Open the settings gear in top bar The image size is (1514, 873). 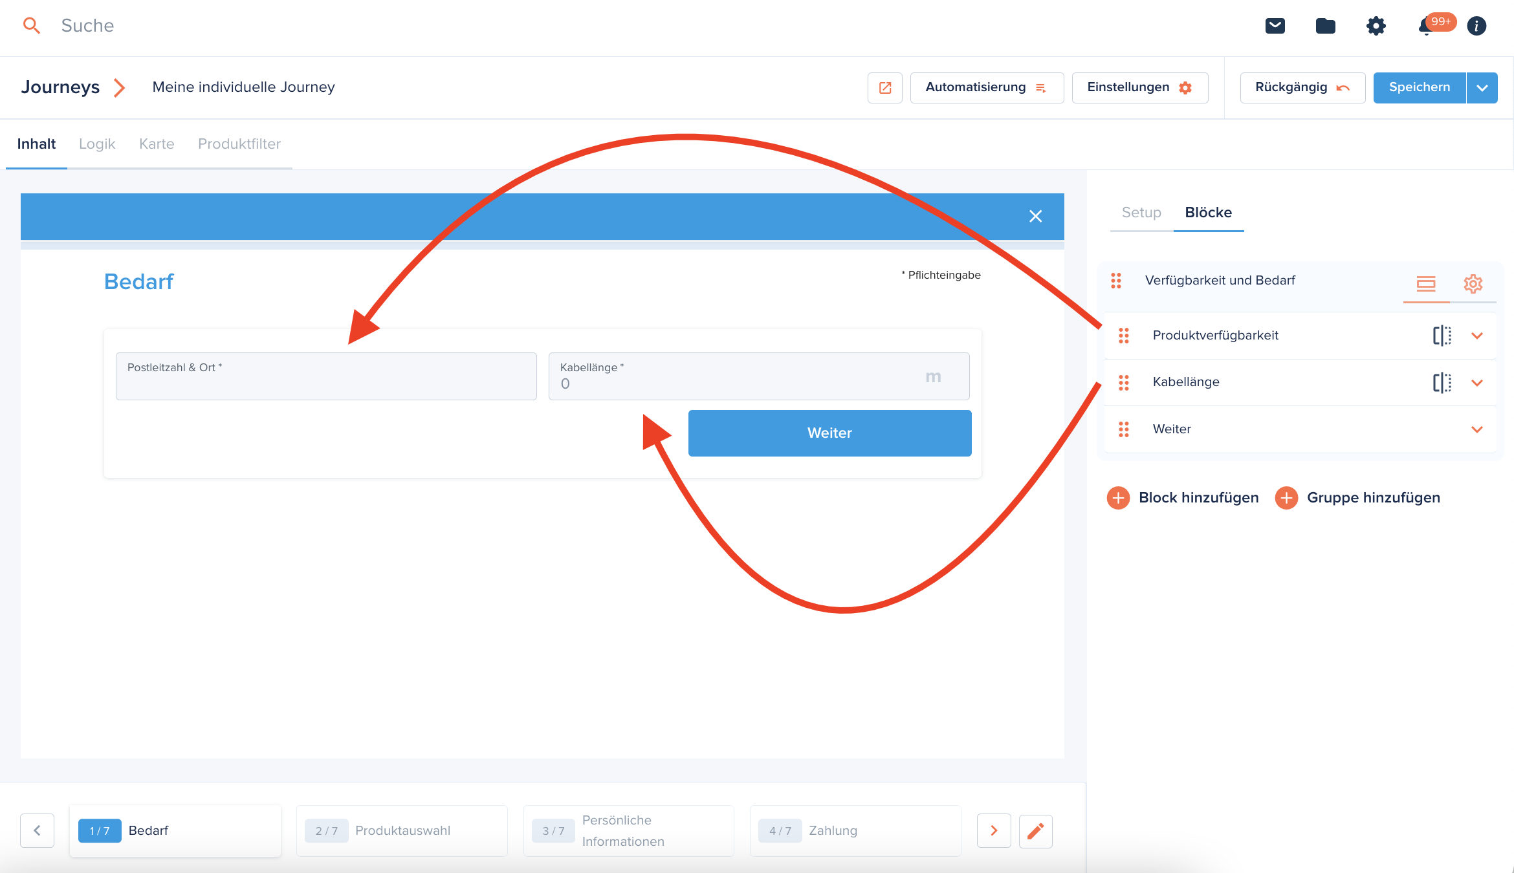[x=1376, y=26]
